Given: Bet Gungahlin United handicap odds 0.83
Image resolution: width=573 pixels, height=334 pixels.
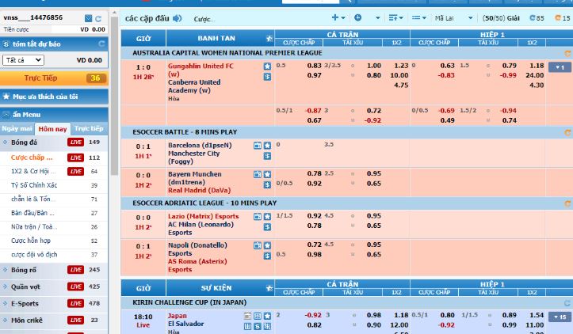Looking at the screenshot, I should (x=315, y=66).
